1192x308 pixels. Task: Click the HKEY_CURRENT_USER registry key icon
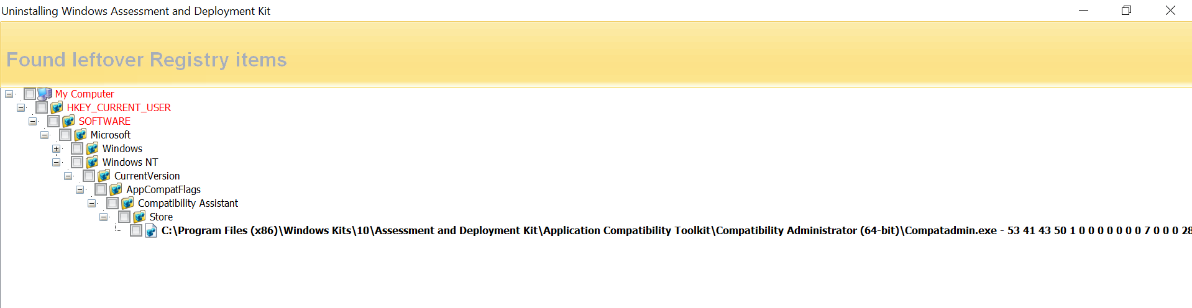click(x=57, y=107)
